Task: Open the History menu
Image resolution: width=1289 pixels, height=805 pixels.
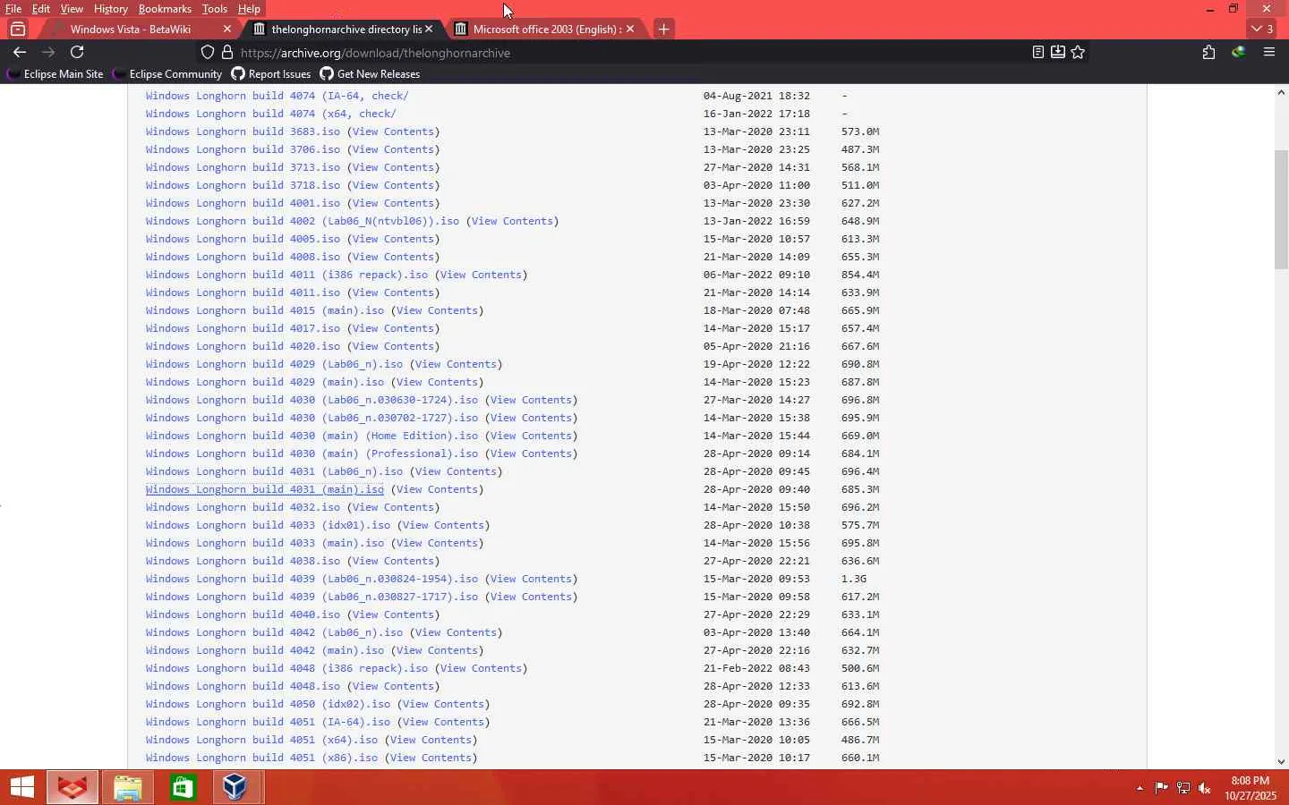Action: coord(111,9)
